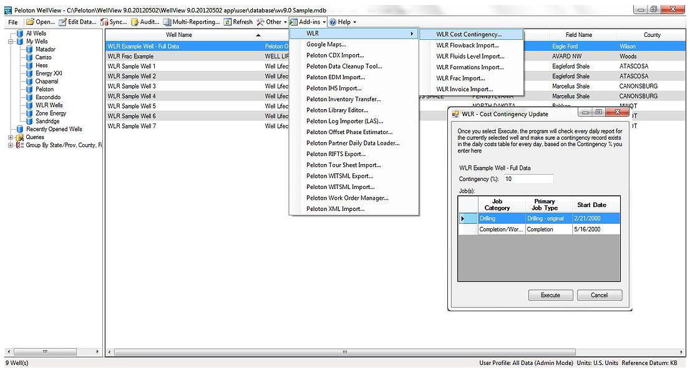The image size is (690, 368).
Task: Open Recently Opened Wells node
Action: [54, 129]
